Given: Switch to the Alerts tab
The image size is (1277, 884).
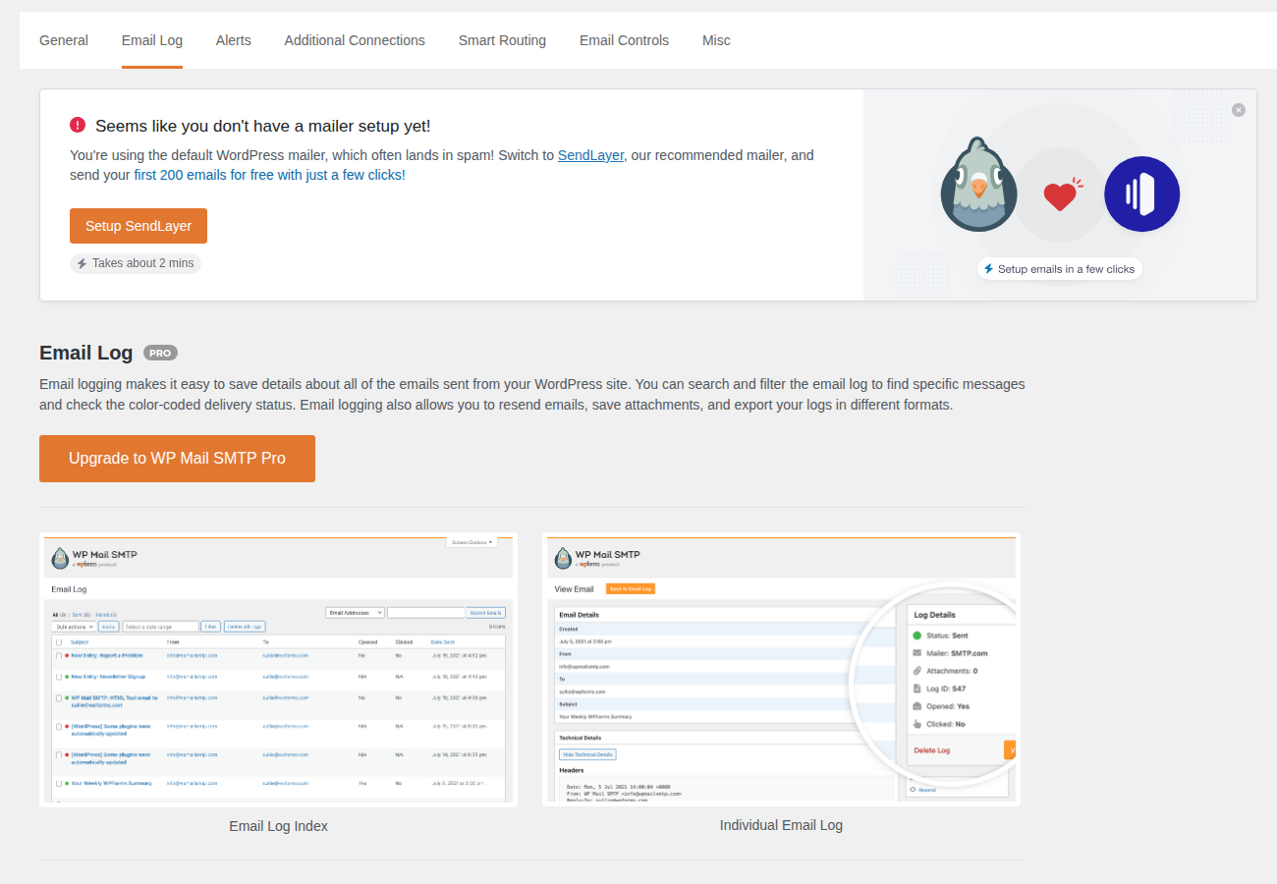Looking at the screenshot, I should (x=234, y=40).
